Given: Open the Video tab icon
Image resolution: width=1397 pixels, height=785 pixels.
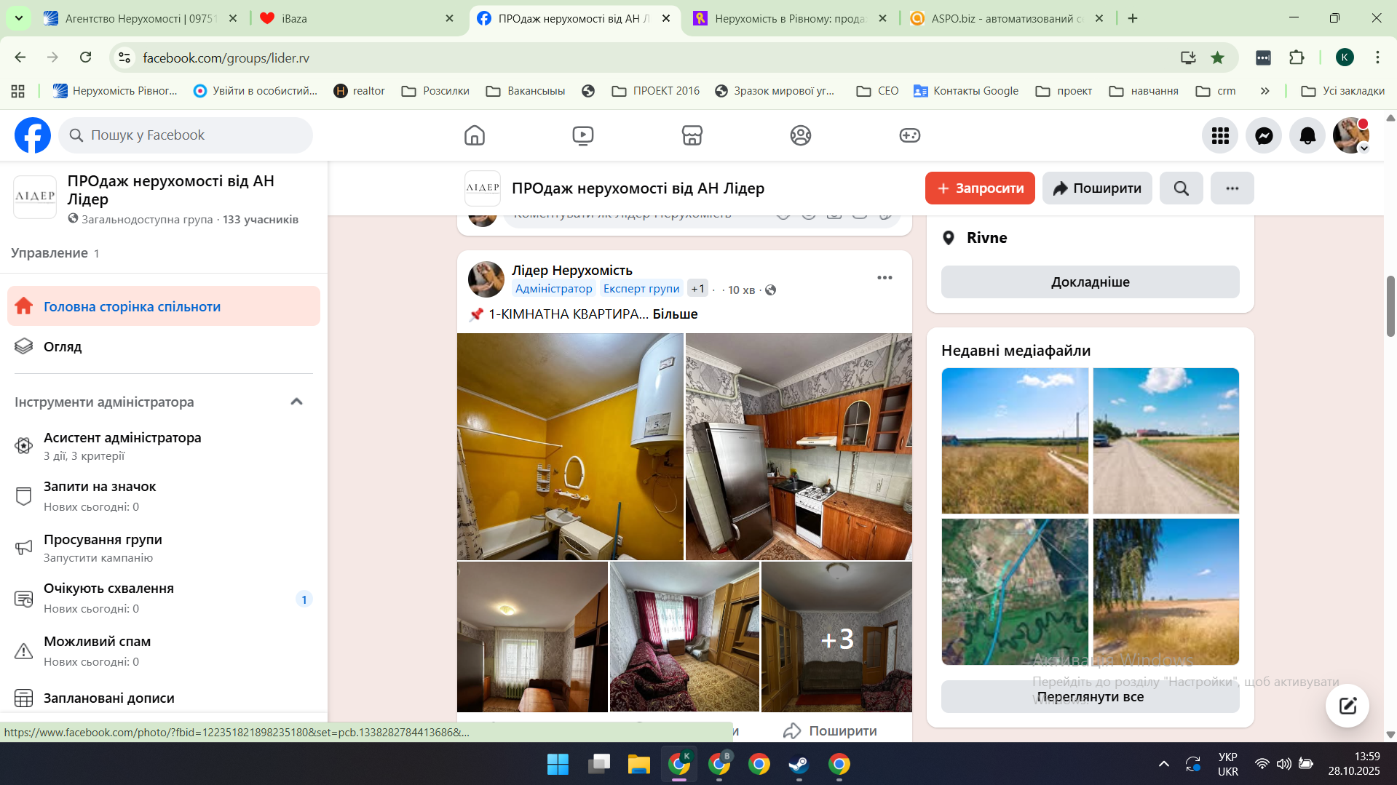Looking at the screenshot, I should 583,135.
